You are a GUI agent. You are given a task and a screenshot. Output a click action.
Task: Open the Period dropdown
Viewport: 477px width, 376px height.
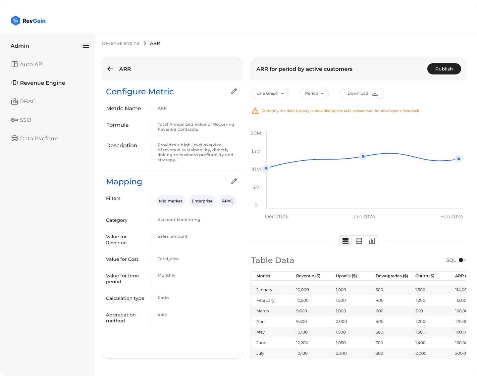click(x=314, y=93)
